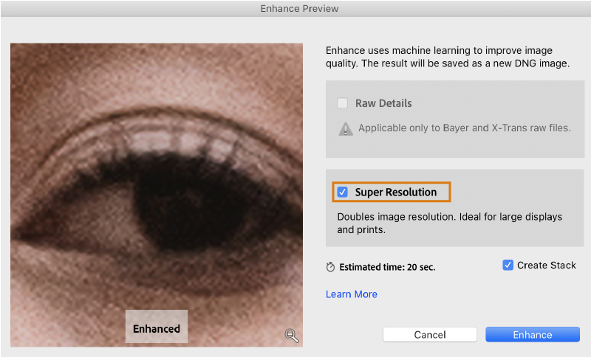Click the Bayer and X-Trans warning message
The image size is (591, 357).
tap(464, 128)
